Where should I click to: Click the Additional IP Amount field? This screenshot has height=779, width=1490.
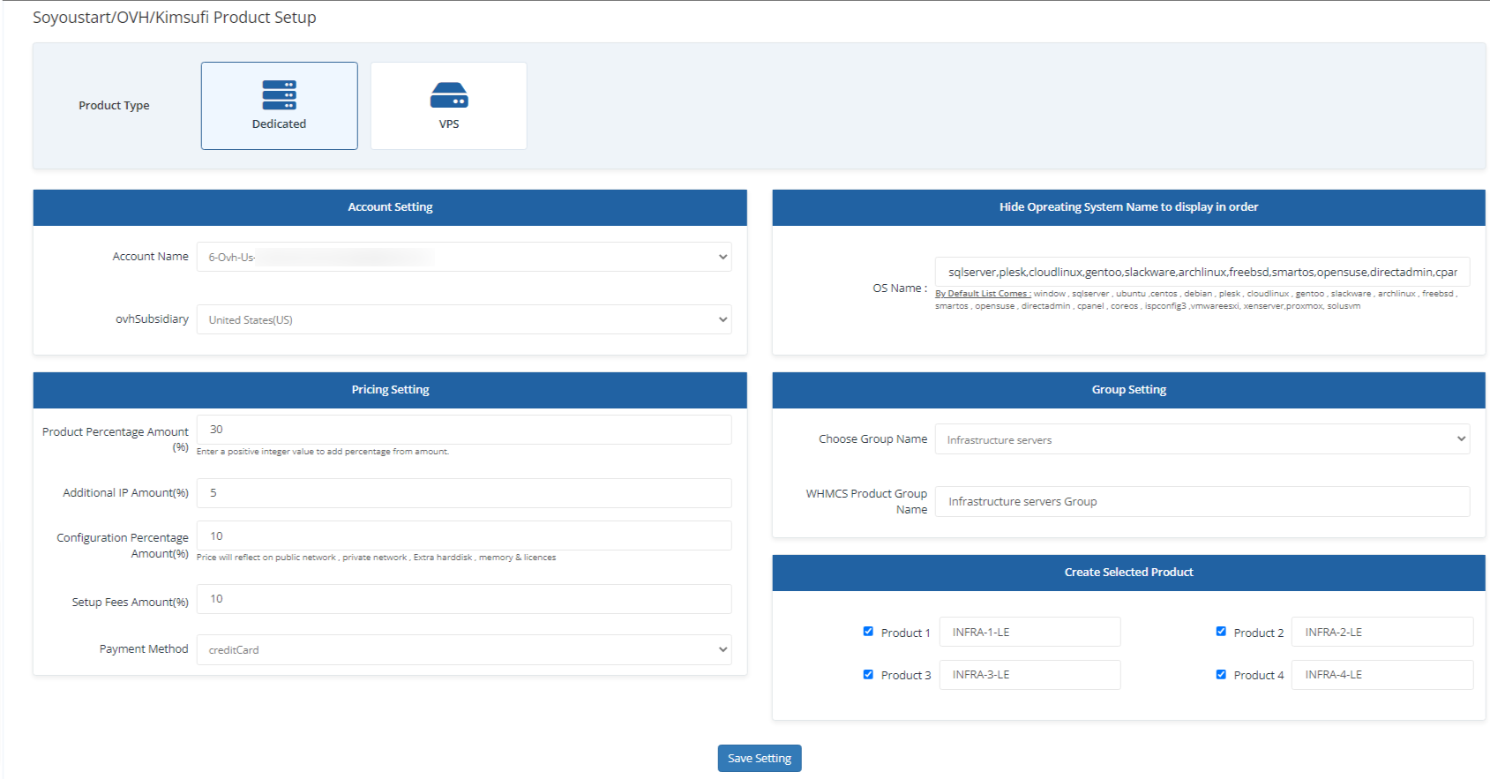coord(464,493)
